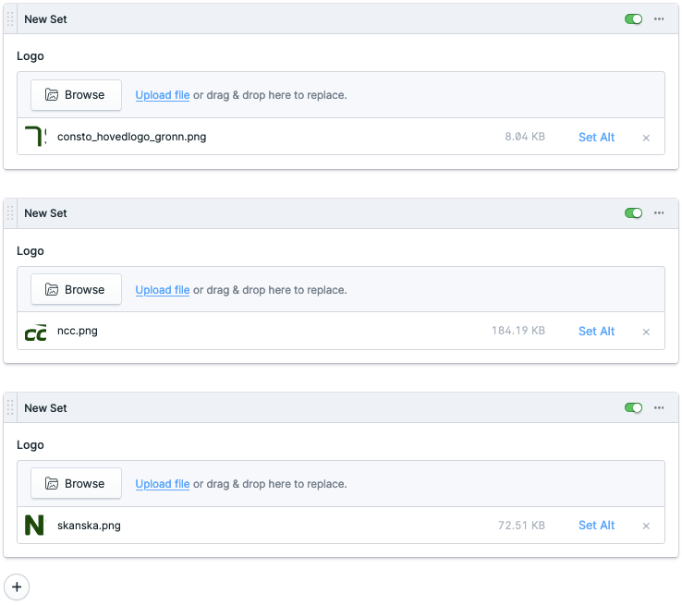Click the drag handle of the first set

pyautogui.click(x=11, y=19)
